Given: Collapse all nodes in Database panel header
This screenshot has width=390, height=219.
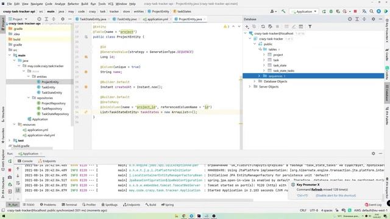Looking at the screenshot, I should tap(364, 19).
